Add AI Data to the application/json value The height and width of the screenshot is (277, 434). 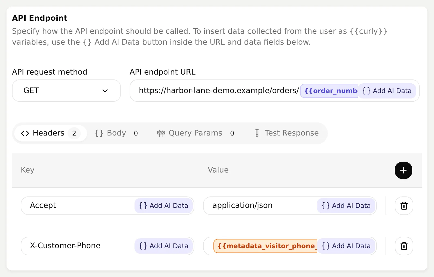point(346,206)
